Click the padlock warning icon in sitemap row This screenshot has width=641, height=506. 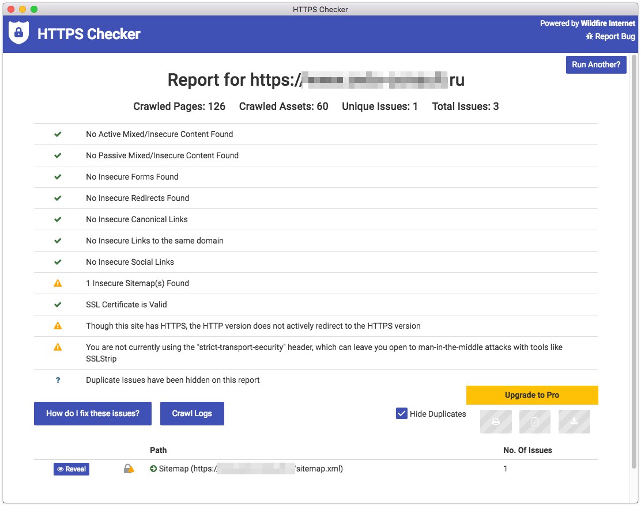[x=129, y=469]
